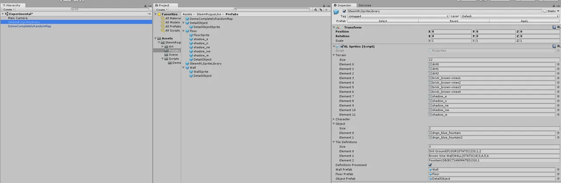Screen dimensions: 561x183
Task: Open the Hierarchy Create dropdown
Action: (8, 9)
